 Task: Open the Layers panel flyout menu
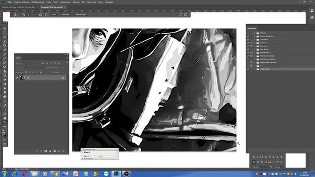pyautogui.click(x=67, y=58)
